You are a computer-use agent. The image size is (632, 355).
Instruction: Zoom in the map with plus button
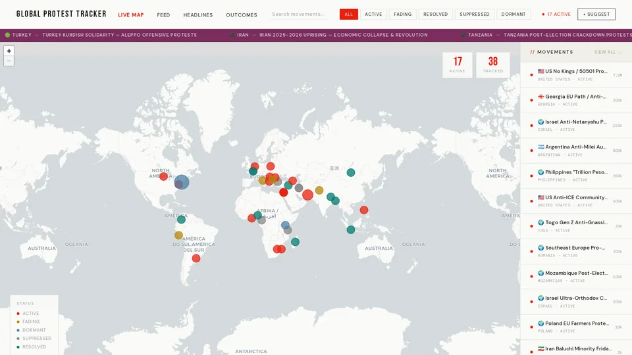tap(9, 51)
